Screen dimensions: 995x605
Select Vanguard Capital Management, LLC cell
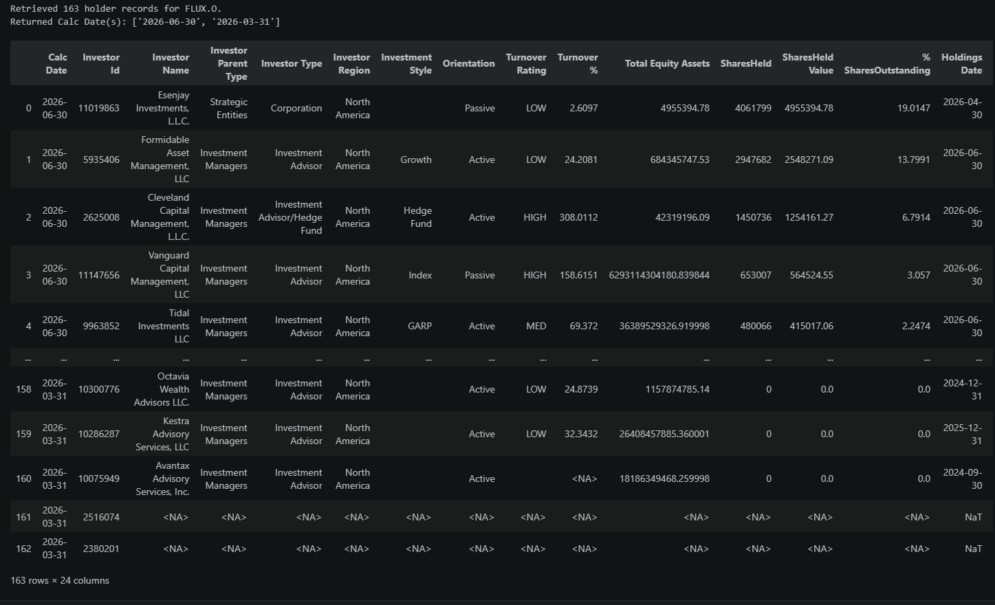160,275
